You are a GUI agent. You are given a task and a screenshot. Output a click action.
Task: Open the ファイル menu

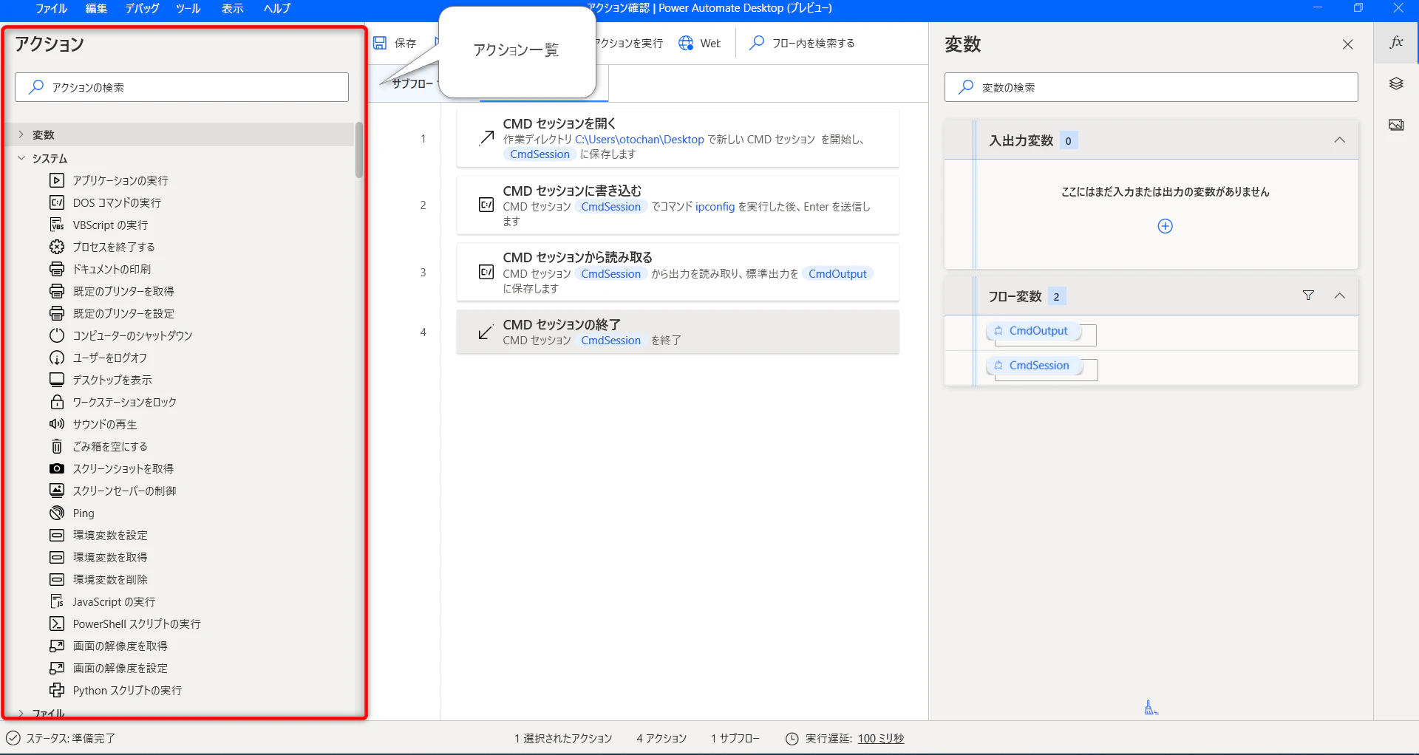[51, 8]
